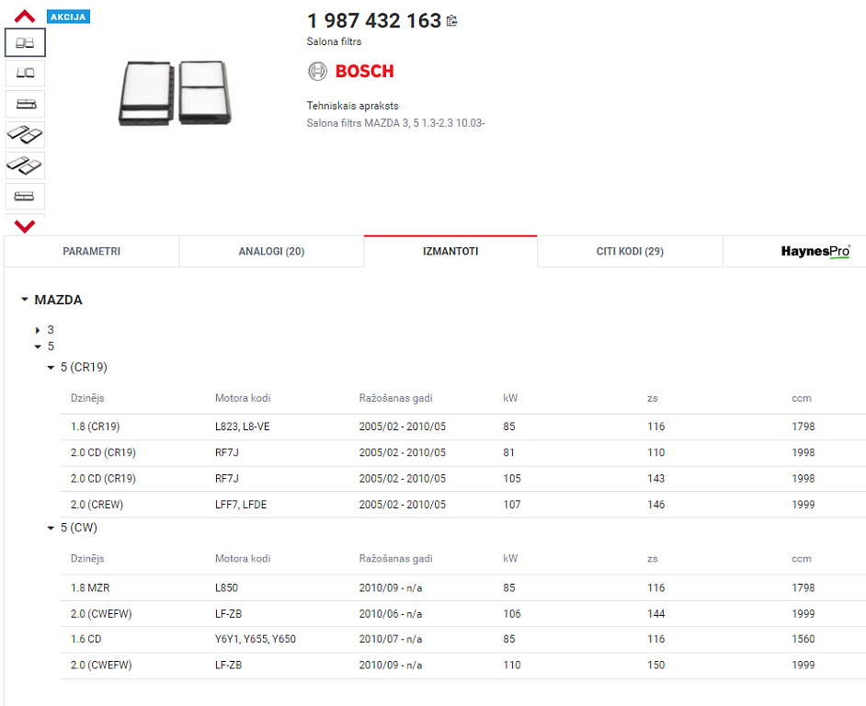The image size is (866, 706).
Task: Click the copy part number icon
Action: [451, 21]
